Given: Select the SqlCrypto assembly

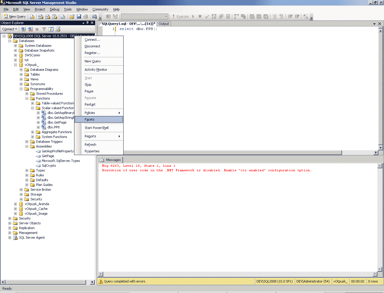Looking at the screenshot, I should click(49, 166).
